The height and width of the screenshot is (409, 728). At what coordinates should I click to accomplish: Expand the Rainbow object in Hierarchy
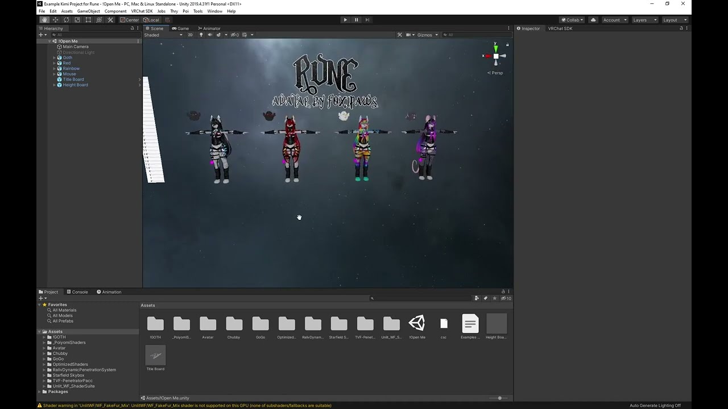(x=55, y=69)
